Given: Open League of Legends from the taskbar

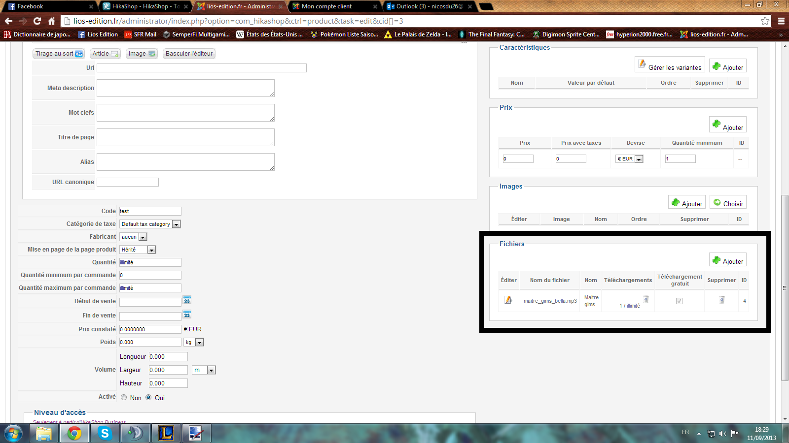Looking at the screenshot, I should click(166, 433).
